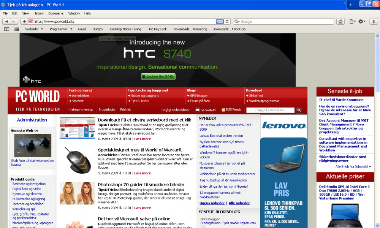Open the World of Warcraft mouse thumbnail
This screenshot has width=380, height=228.
click(x=78, y=160)
